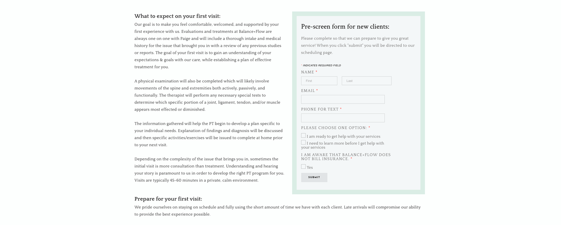Click the 'does not bill insurance' statement label

point(346,157)
